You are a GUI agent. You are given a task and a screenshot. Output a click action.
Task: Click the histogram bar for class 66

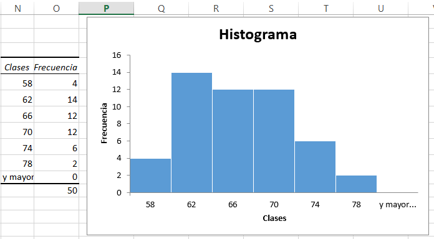tap(233, 141)
